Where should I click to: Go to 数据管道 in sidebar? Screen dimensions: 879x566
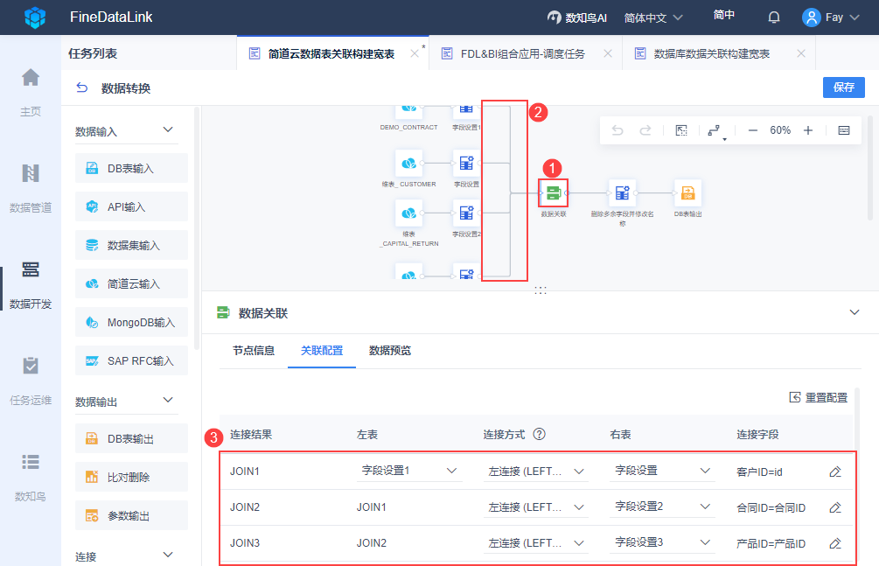tap(31, 187)
